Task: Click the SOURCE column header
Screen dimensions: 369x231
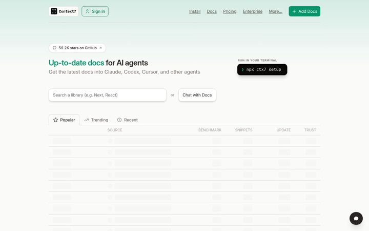Action: click(x=115, y=130)
